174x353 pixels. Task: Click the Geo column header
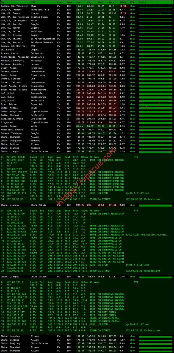[3, 2]
